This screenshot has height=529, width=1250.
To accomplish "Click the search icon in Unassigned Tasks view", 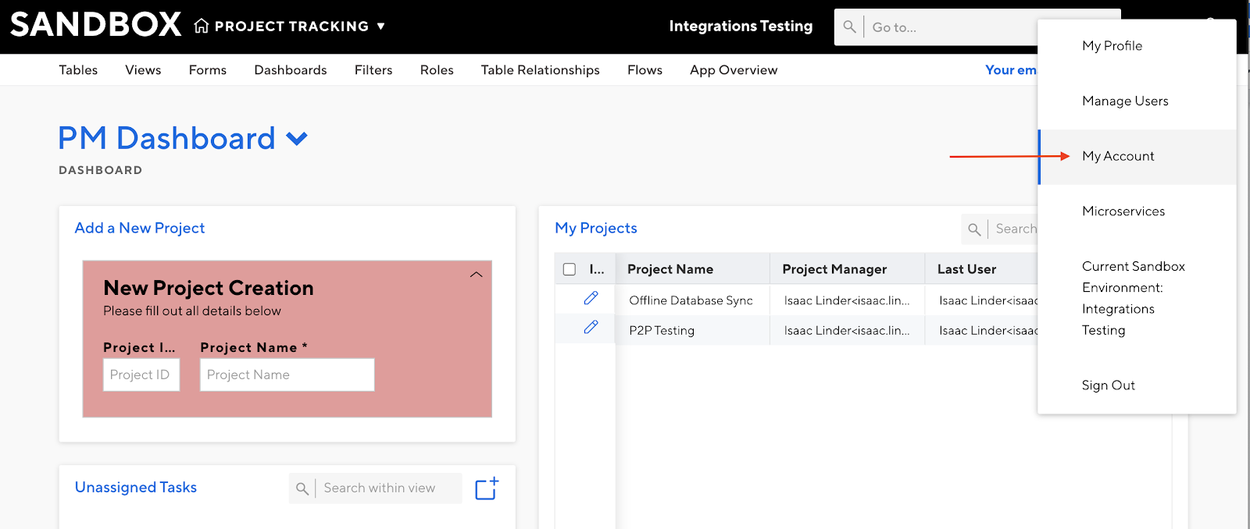I will (302, 489).
